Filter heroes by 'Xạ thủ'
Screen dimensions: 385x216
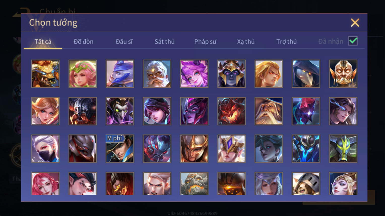246,41
